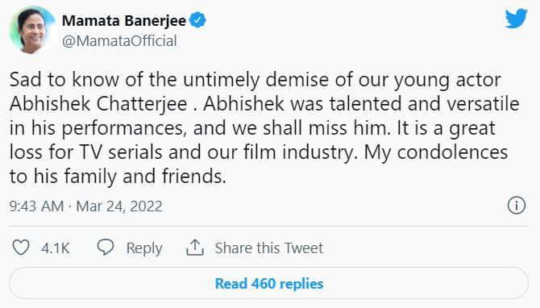Click the tweet's first line of text

pos(255,80)
